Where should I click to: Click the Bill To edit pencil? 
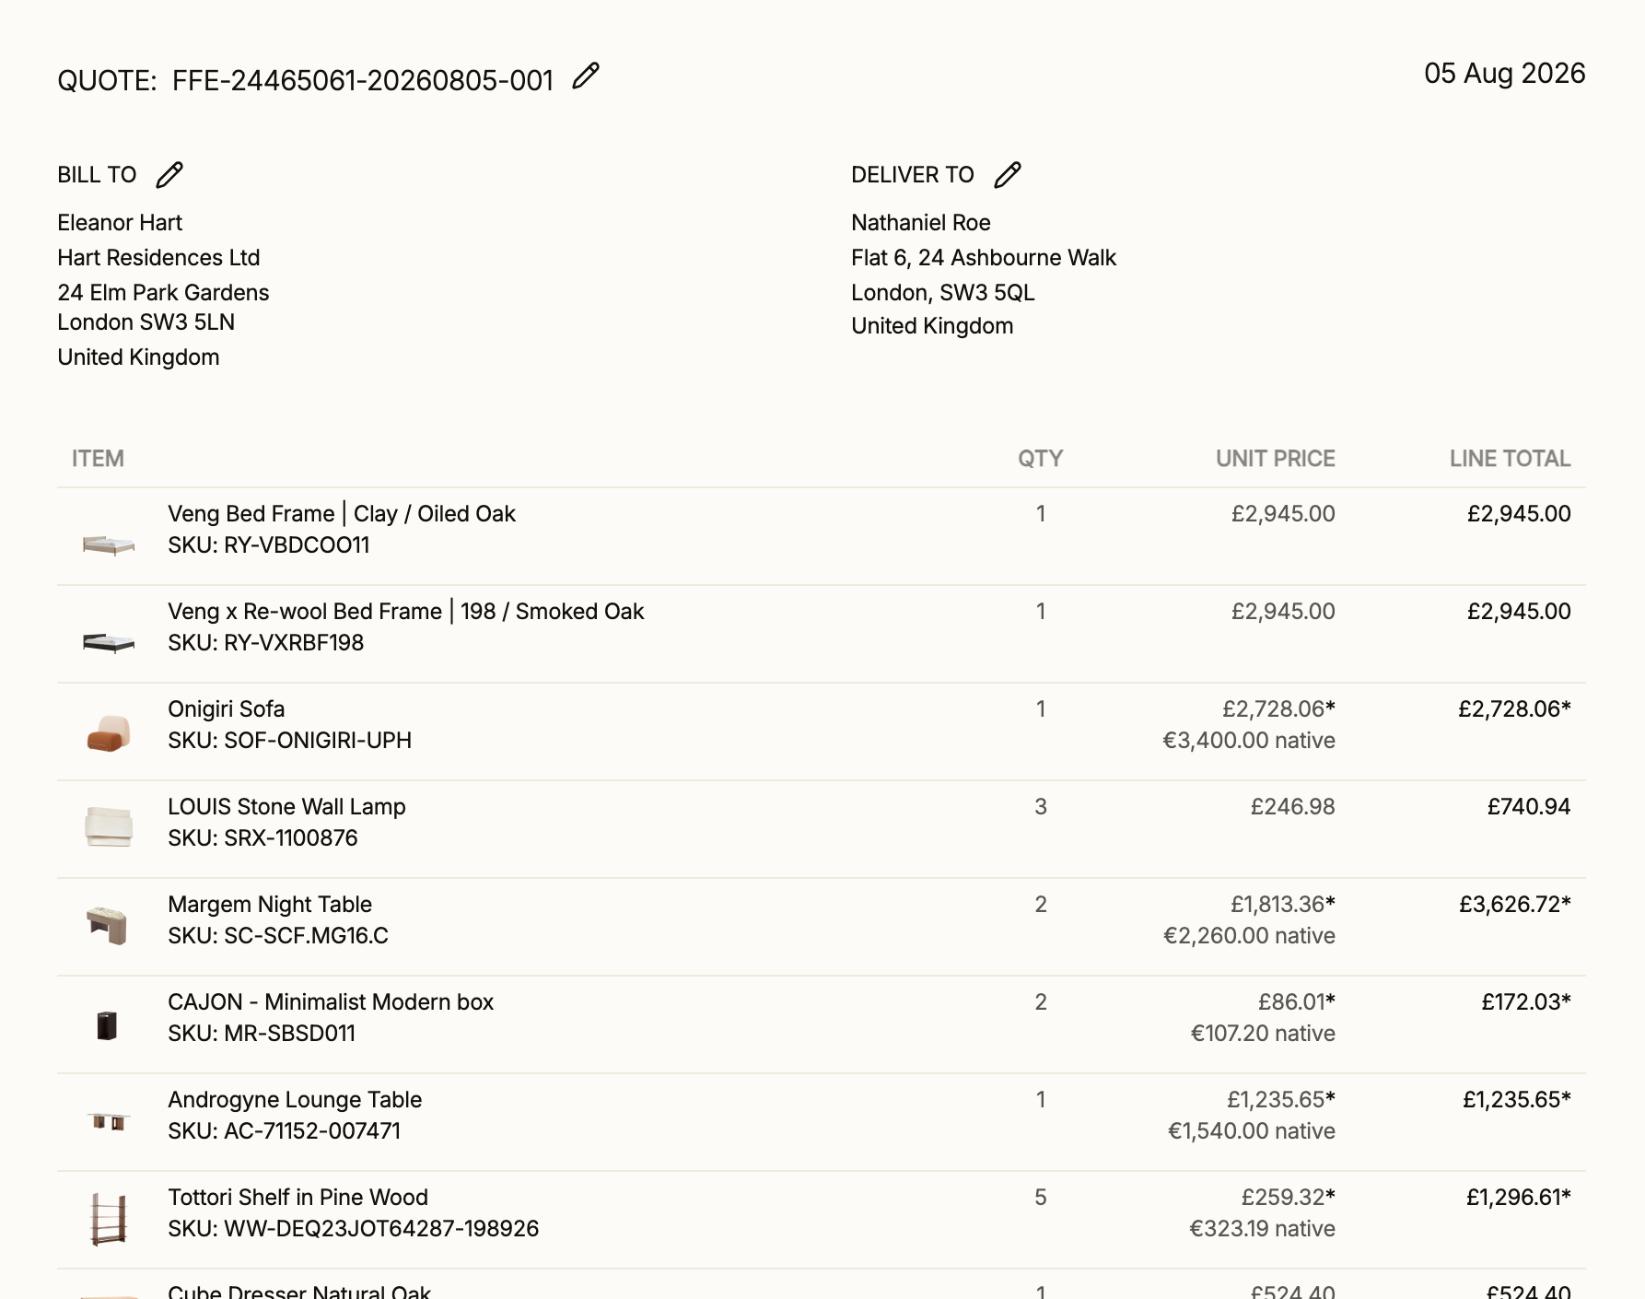[x=169, y=175]
